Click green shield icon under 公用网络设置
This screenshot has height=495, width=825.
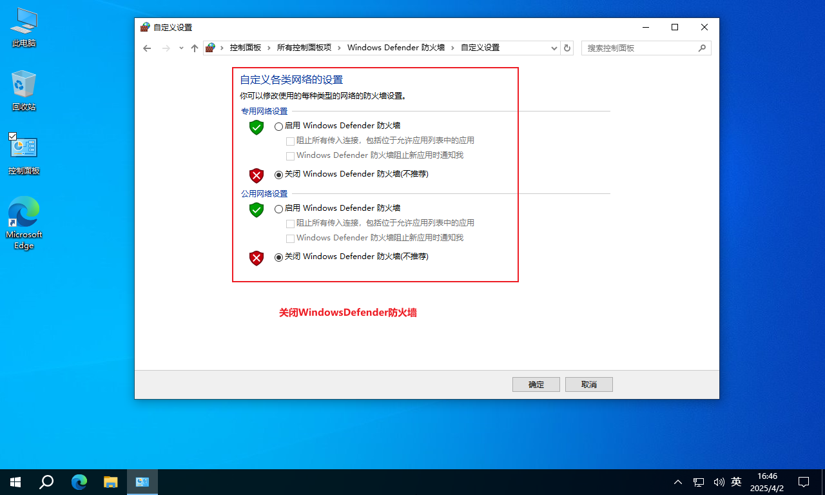click(257, 209)
